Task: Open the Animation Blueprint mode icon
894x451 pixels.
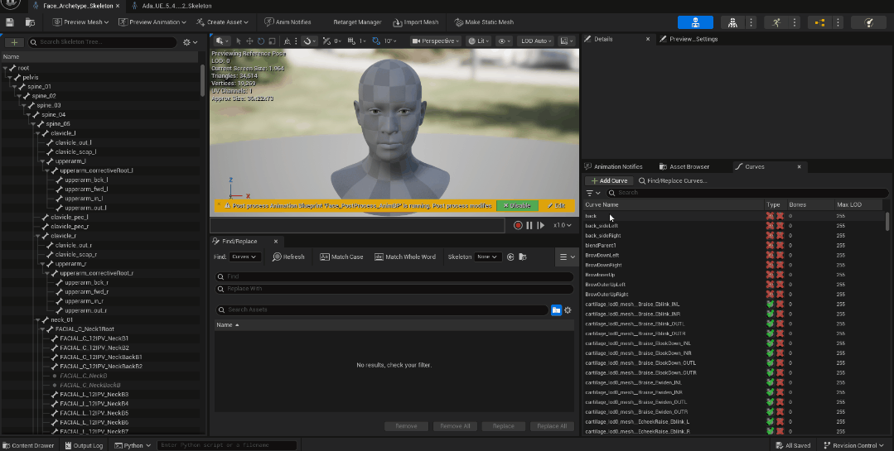Action: [x=822, y=22]
